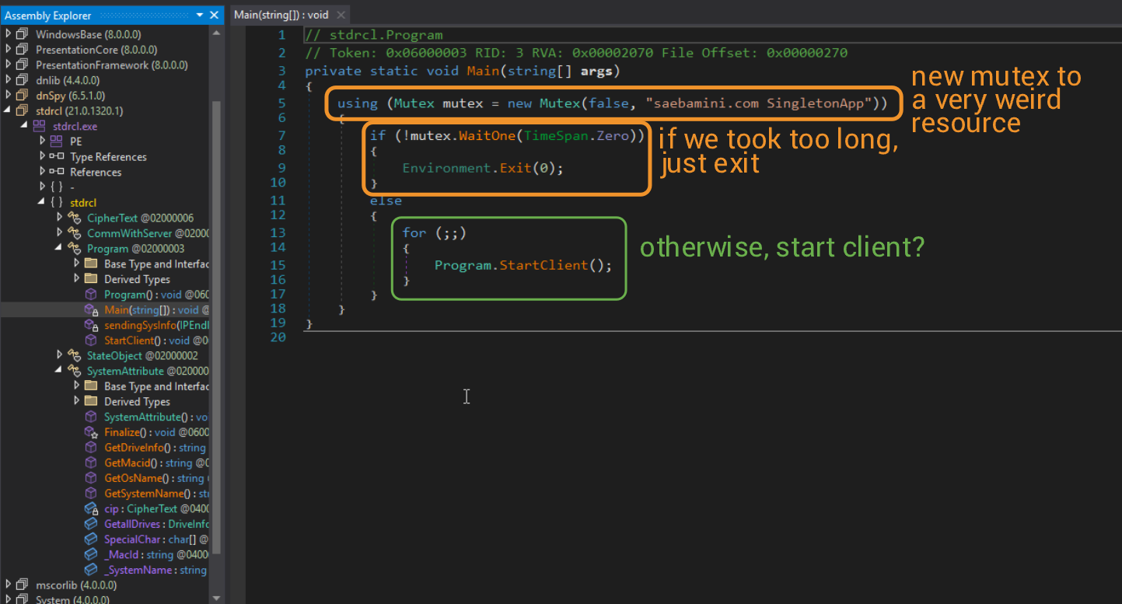Follow the StartClient call in the code
The width and height of the screenshot is (1122, 604).
[544, 265]
